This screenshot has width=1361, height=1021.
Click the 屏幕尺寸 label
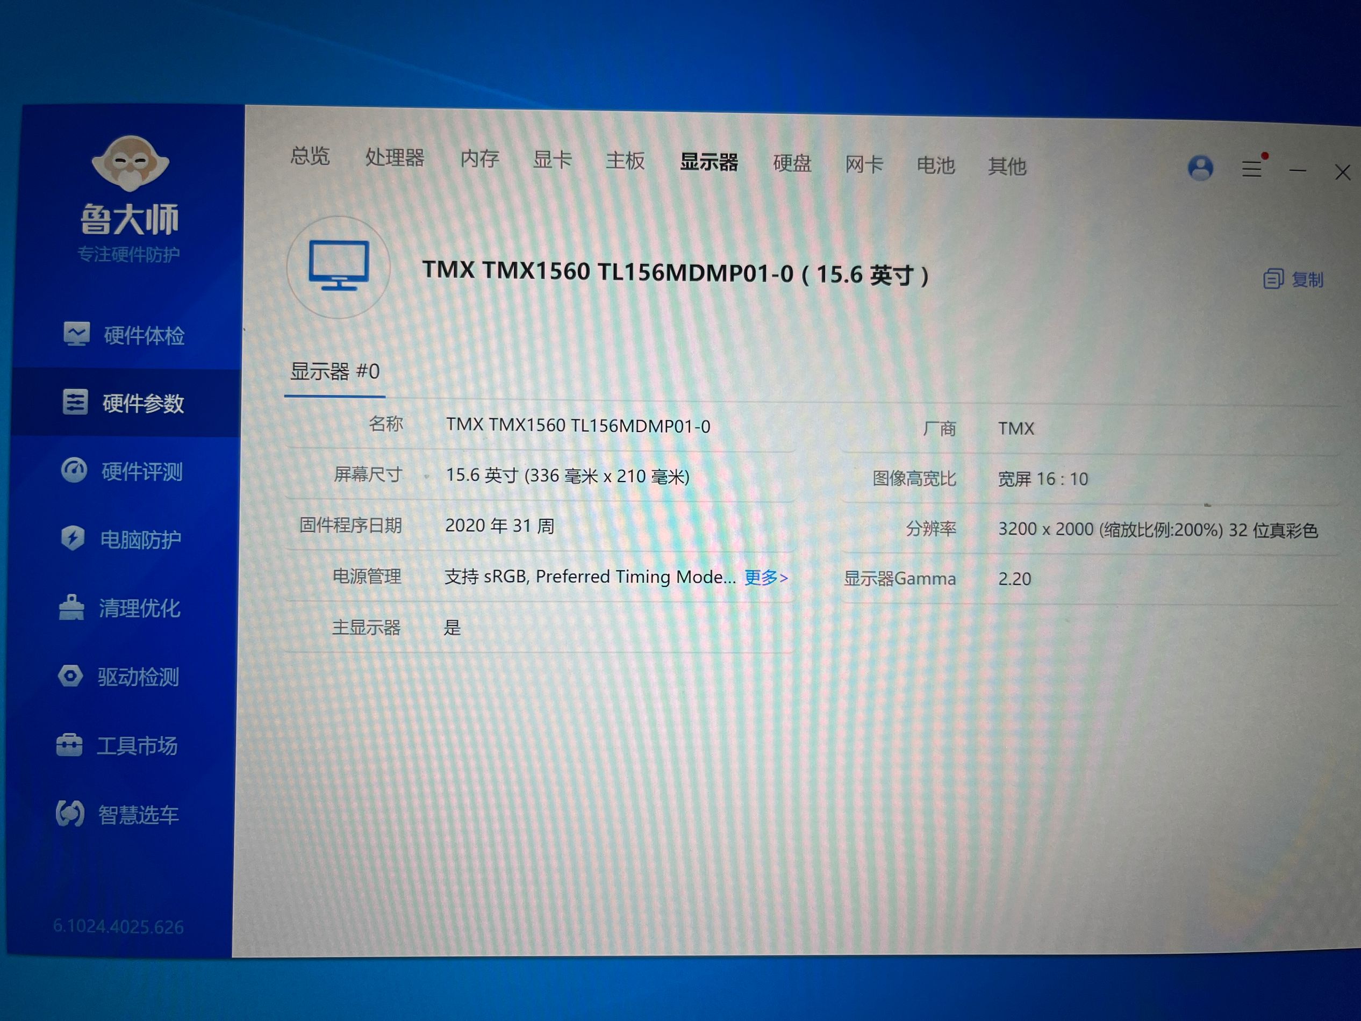click(368, 474)
